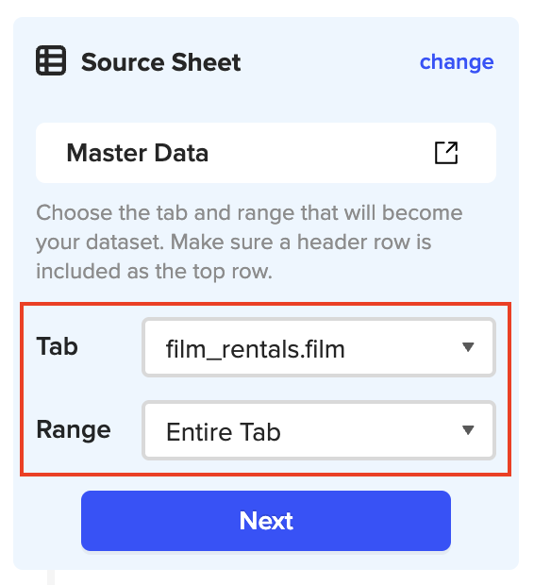This screenshot has height=585, width=534.
Task: Click the dataset instructions paragraph
Action: [249, 242]
